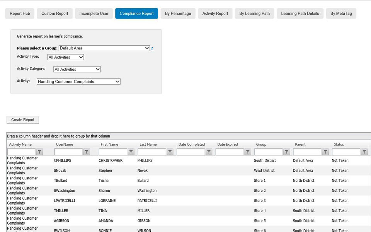Image resolution: width=371 pixels, height=232 pixels.
Task: Click the Activity Name filter text box
Action: point(22,152)
